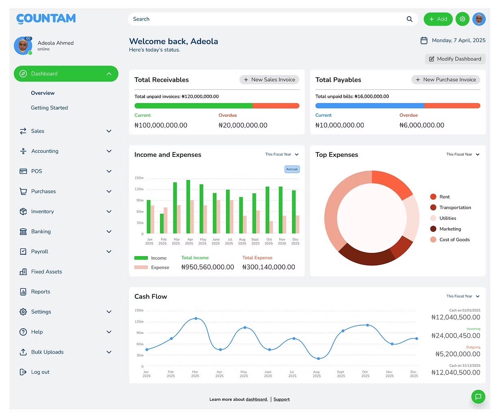501x415 pixels.
Task: Expand the Sales menu chevron
Action: [x=109, y=131]
